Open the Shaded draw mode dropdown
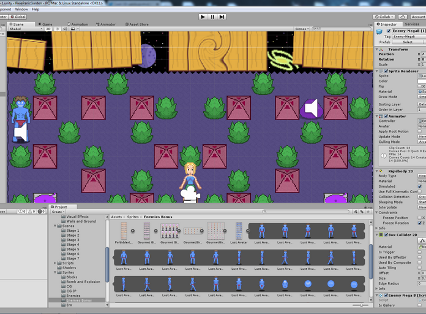This screenshot has width=426, height=314. pos(26,29)
